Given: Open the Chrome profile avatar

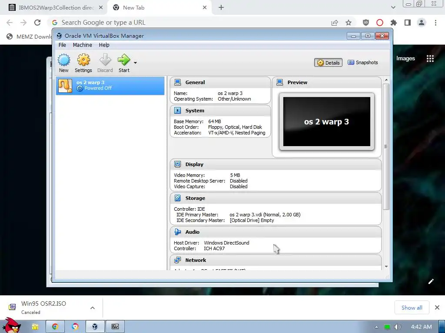Looking at the screenshot, I should (422, 23).
